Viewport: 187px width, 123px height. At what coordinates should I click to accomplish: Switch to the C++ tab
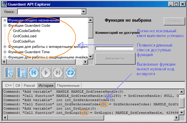8,85
